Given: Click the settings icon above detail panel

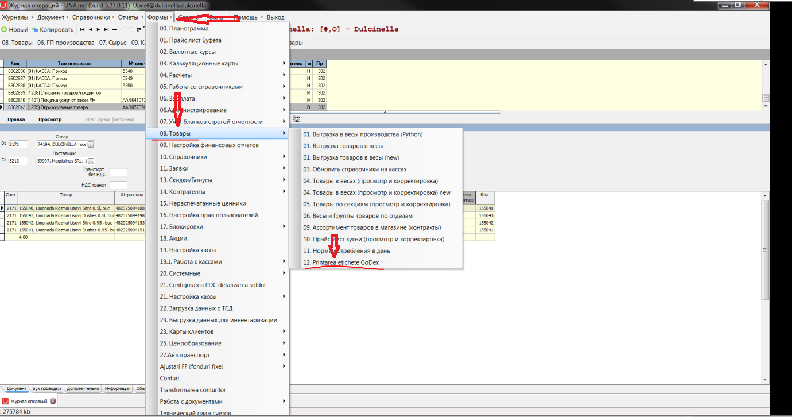Looking at the screenshot, I should click(x=297, y=119).
